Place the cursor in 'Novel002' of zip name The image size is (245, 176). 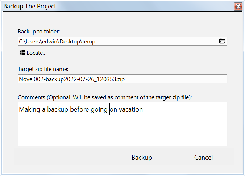[x=31, y=79]
